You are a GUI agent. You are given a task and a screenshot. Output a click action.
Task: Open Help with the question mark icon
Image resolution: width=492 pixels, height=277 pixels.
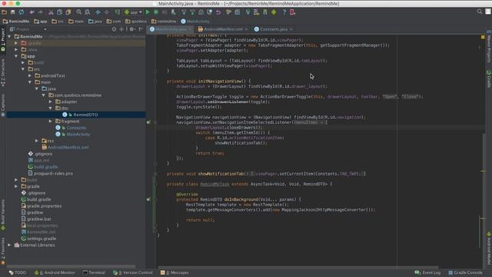pyautogui.click(x=284, y=12)
